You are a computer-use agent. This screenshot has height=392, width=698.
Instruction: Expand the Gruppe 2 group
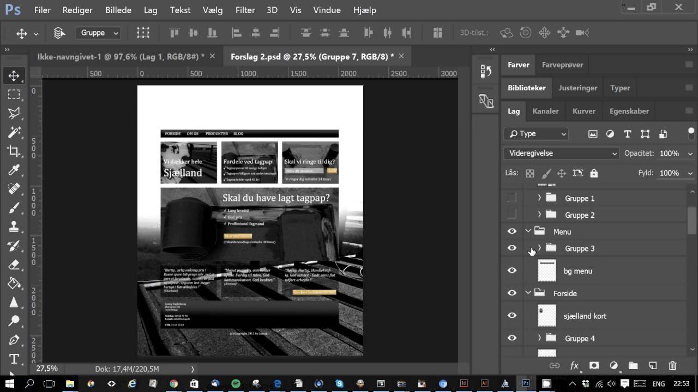click(x=539, y=215)
